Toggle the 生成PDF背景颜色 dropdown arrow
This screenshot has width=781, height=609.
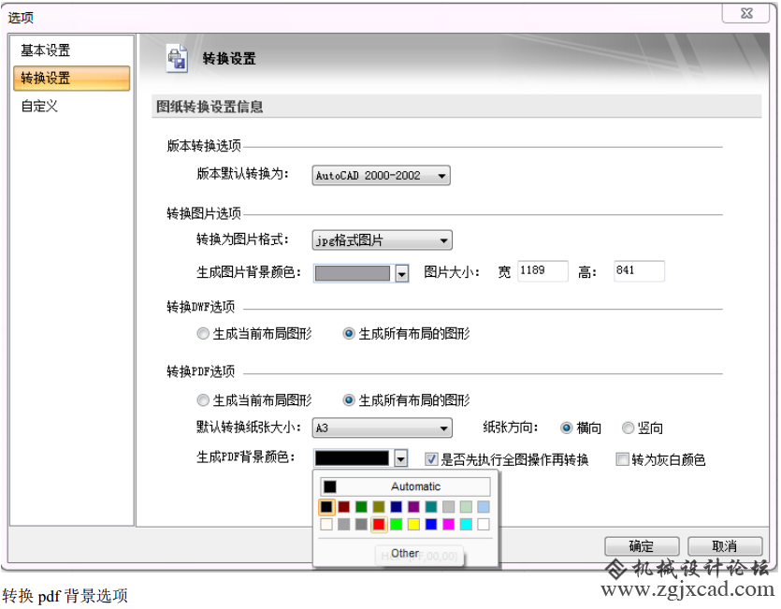(401, 458)
